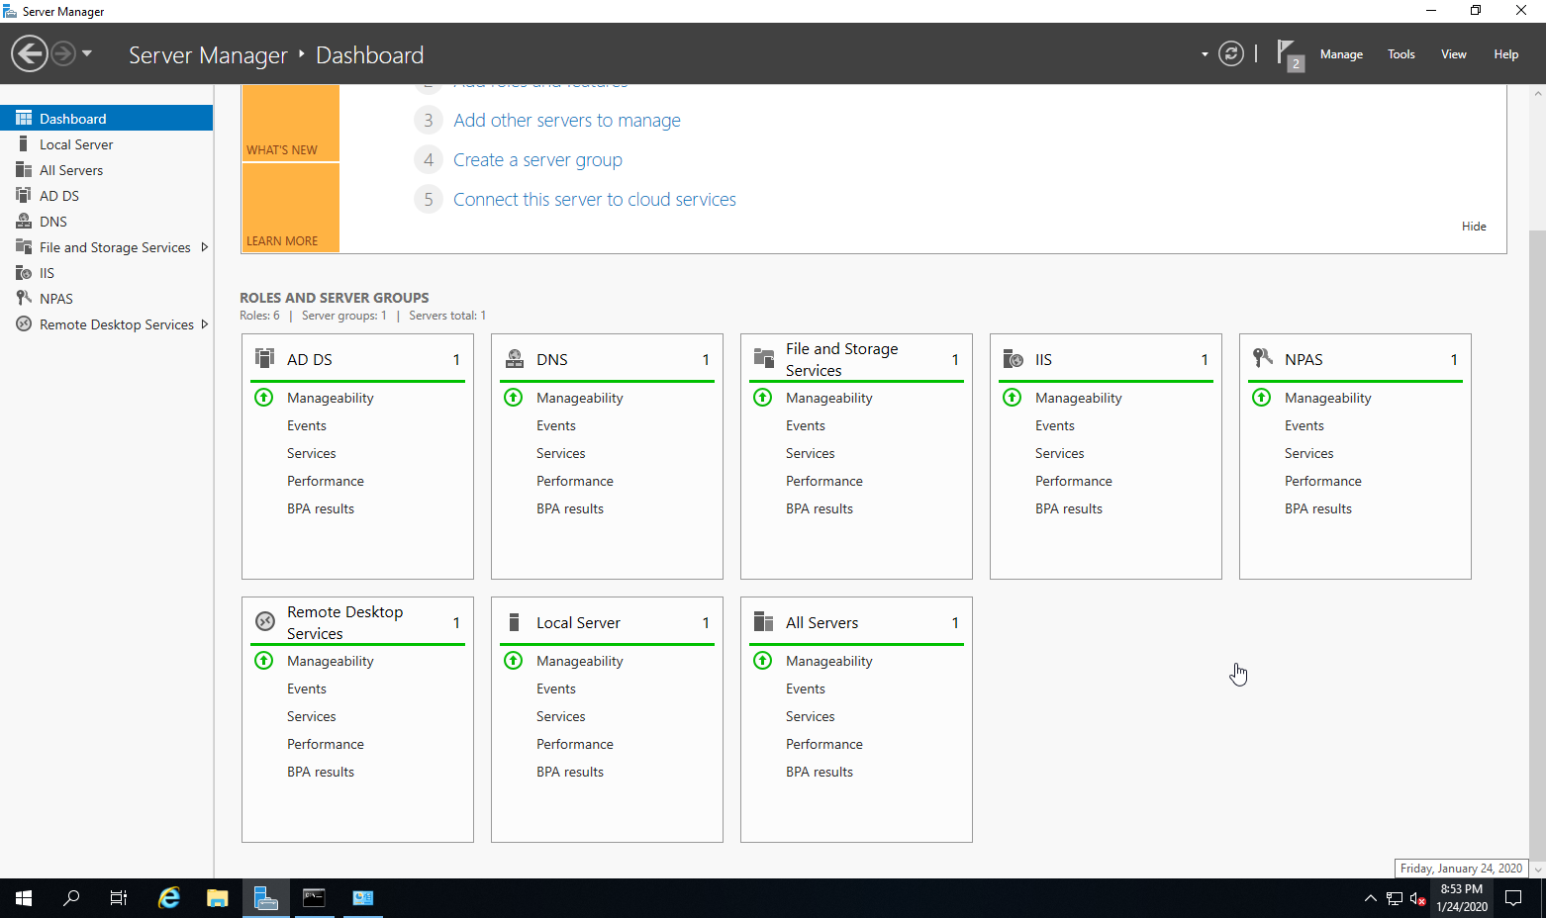The height and width of the screenshot is (918, 1546).
Task: Click the back navigation arrow button
Action: [x=30, y=53]
